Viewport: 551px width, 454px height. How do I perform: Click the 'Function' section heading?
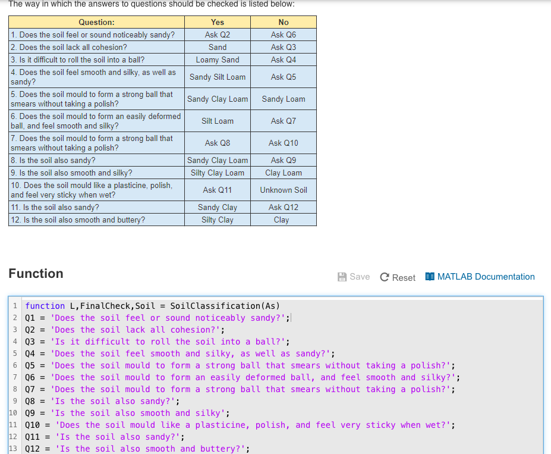pyautogui.click(x=36, y=274)
